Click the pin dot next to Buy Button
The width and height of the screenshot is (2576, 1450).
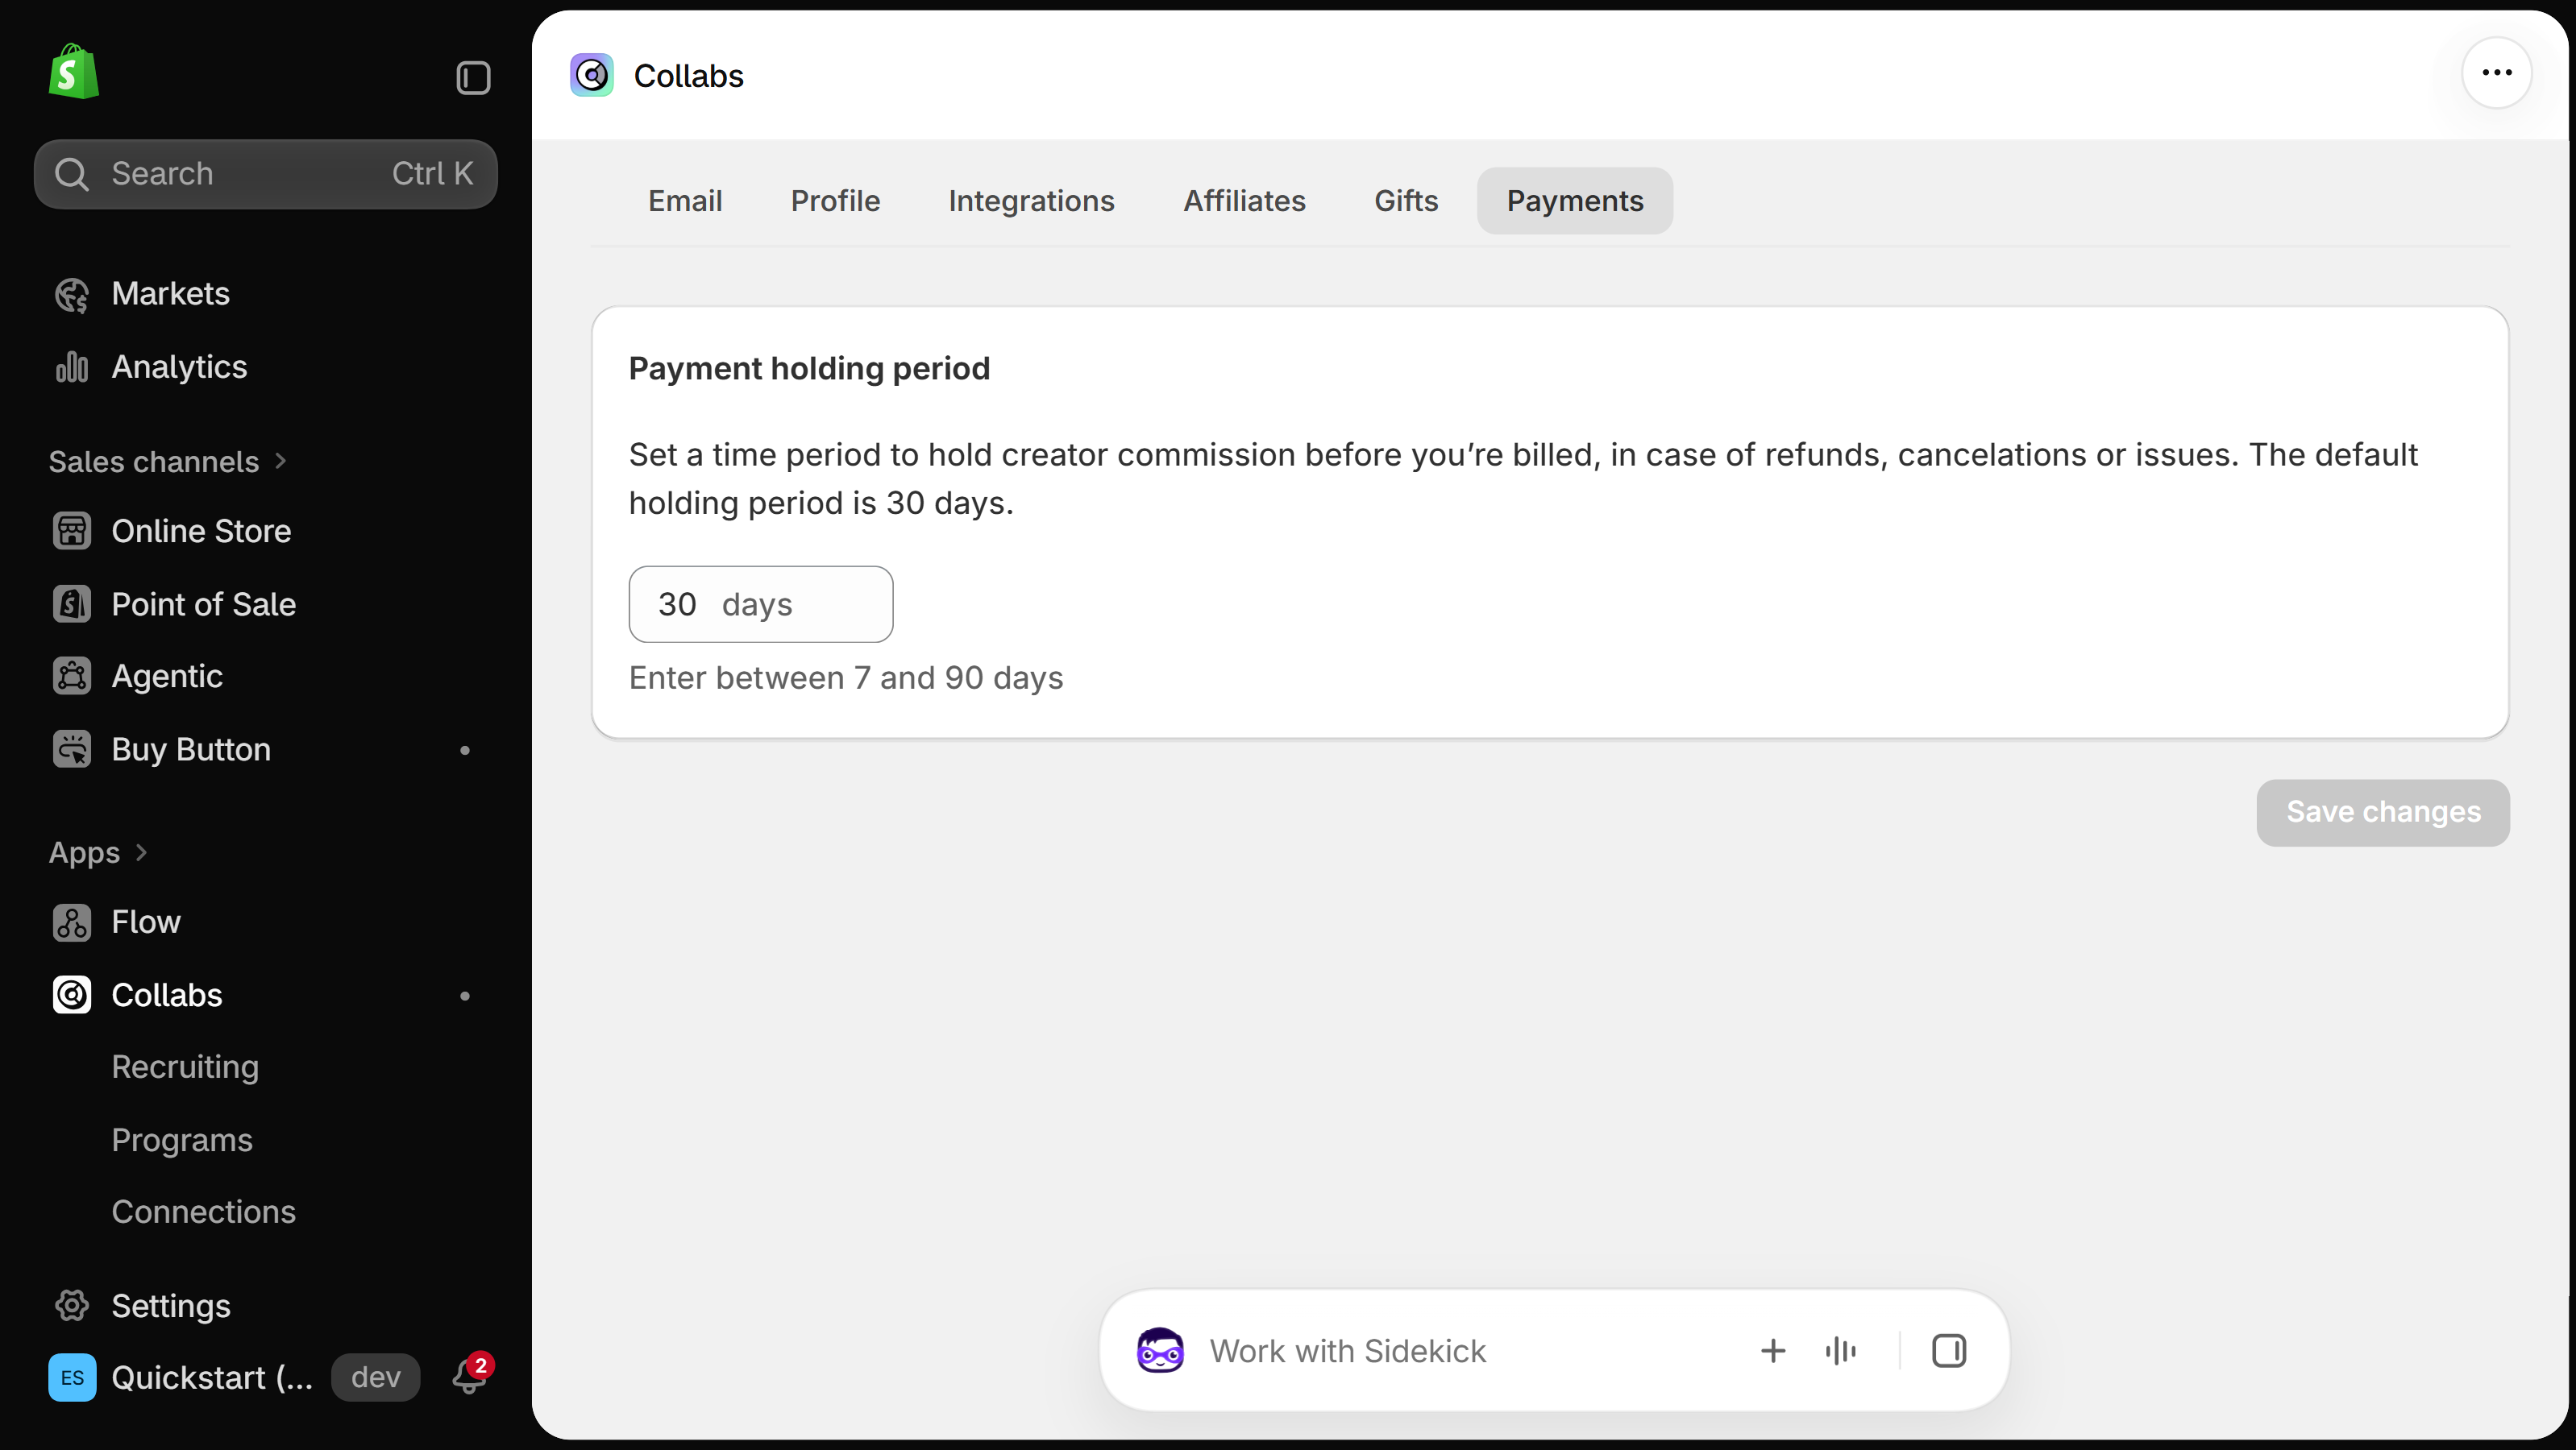(465, 751)
